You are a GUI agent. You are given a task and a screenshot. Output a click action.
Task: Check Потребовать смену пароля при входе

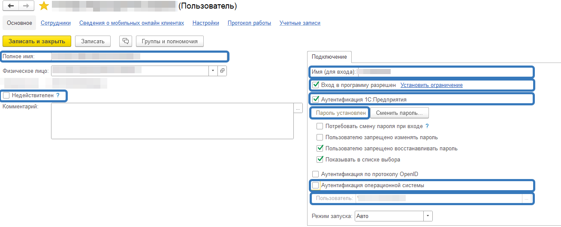pos(320,126)
